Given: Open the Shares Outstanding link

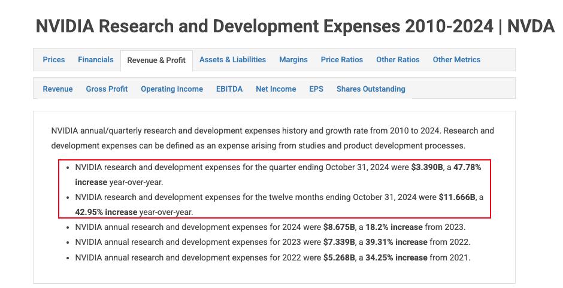Looking at the screenshot, I should [371, 89].
